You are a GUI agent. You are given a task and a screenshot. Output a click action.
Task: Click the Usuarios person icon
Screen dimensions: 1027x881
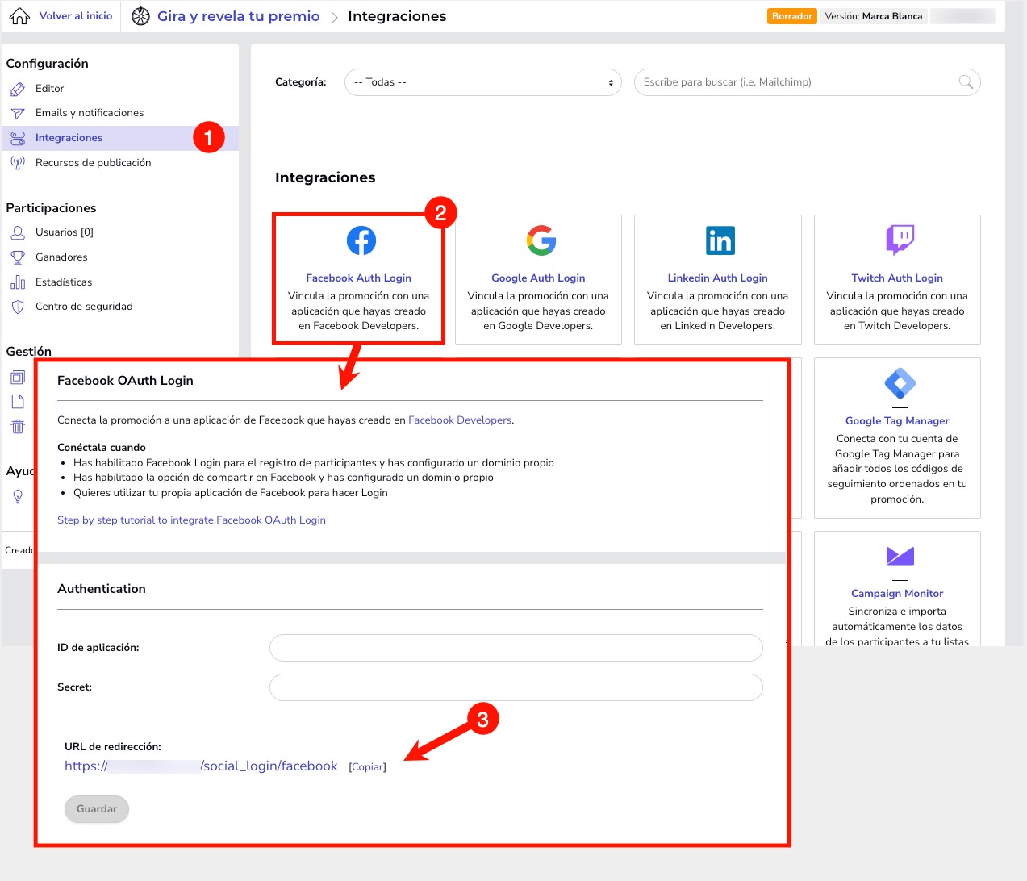coord(18,232)
